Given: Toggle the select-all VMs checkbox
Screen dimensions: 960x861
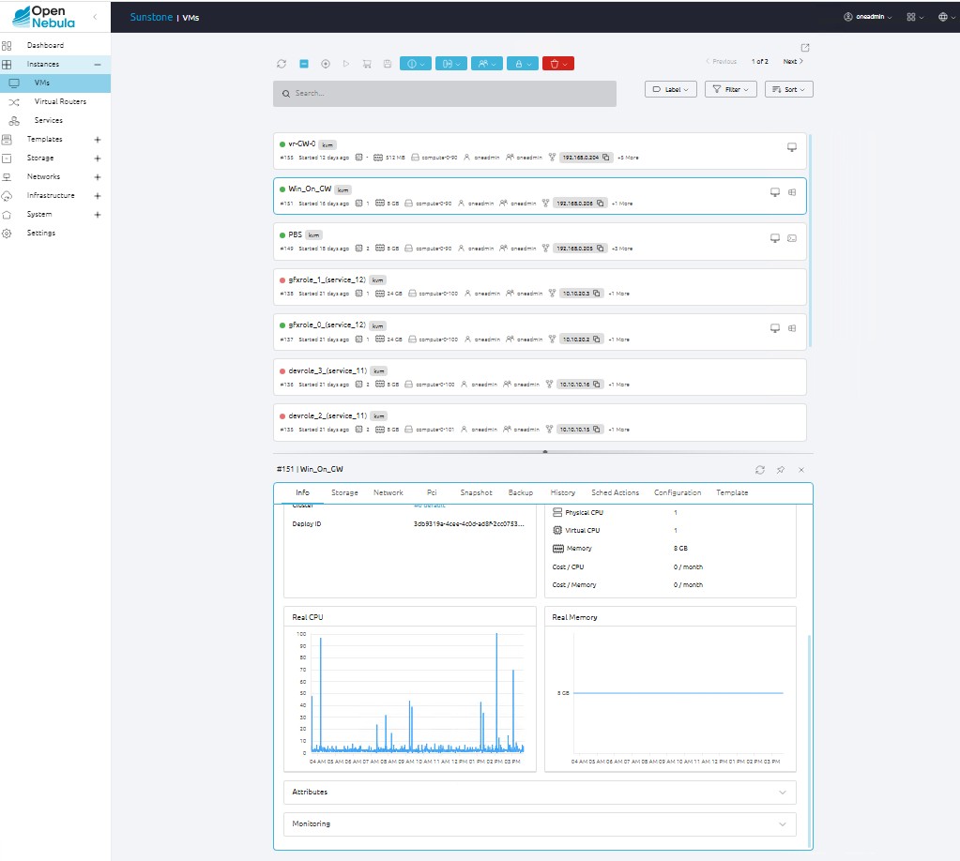Looking at the screenshot, I should click(x=304, y=64).
